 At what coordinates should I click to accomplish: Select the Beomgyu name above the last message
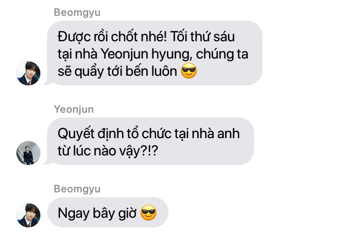coord(77,189)
